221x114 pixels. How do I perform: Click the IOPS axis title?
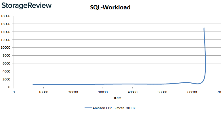pos(118,98)
